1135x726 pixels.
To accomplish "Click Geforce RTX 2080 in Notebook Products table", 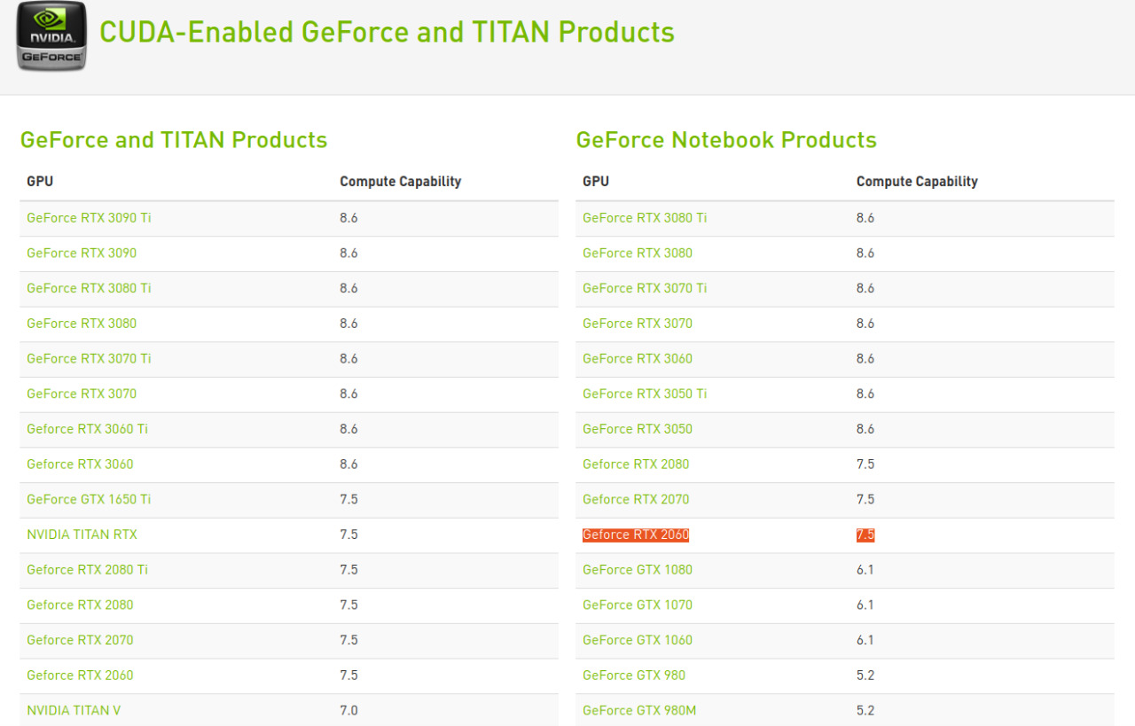I will 636,464.
